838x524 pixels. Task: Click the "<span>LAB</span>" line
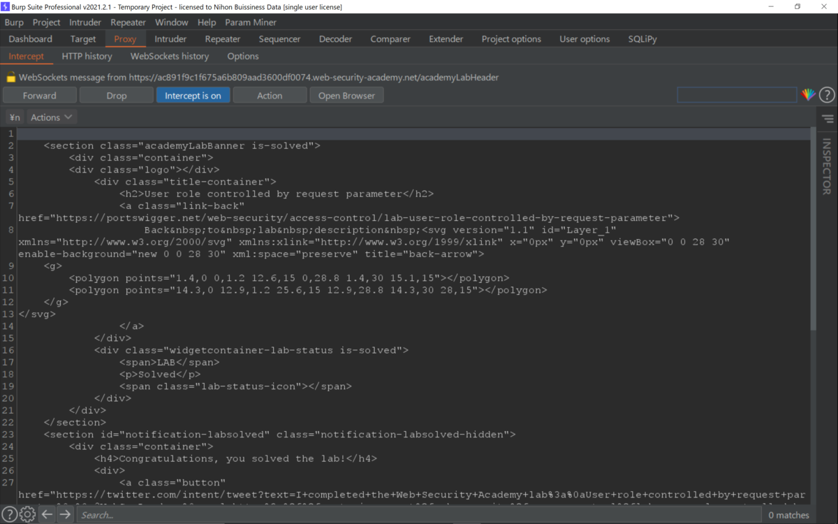169,362
